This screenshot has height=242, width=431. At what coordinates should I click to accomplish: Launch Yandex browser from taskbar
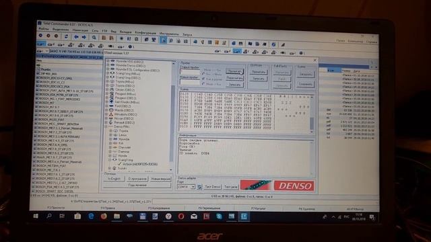[168, 216]
